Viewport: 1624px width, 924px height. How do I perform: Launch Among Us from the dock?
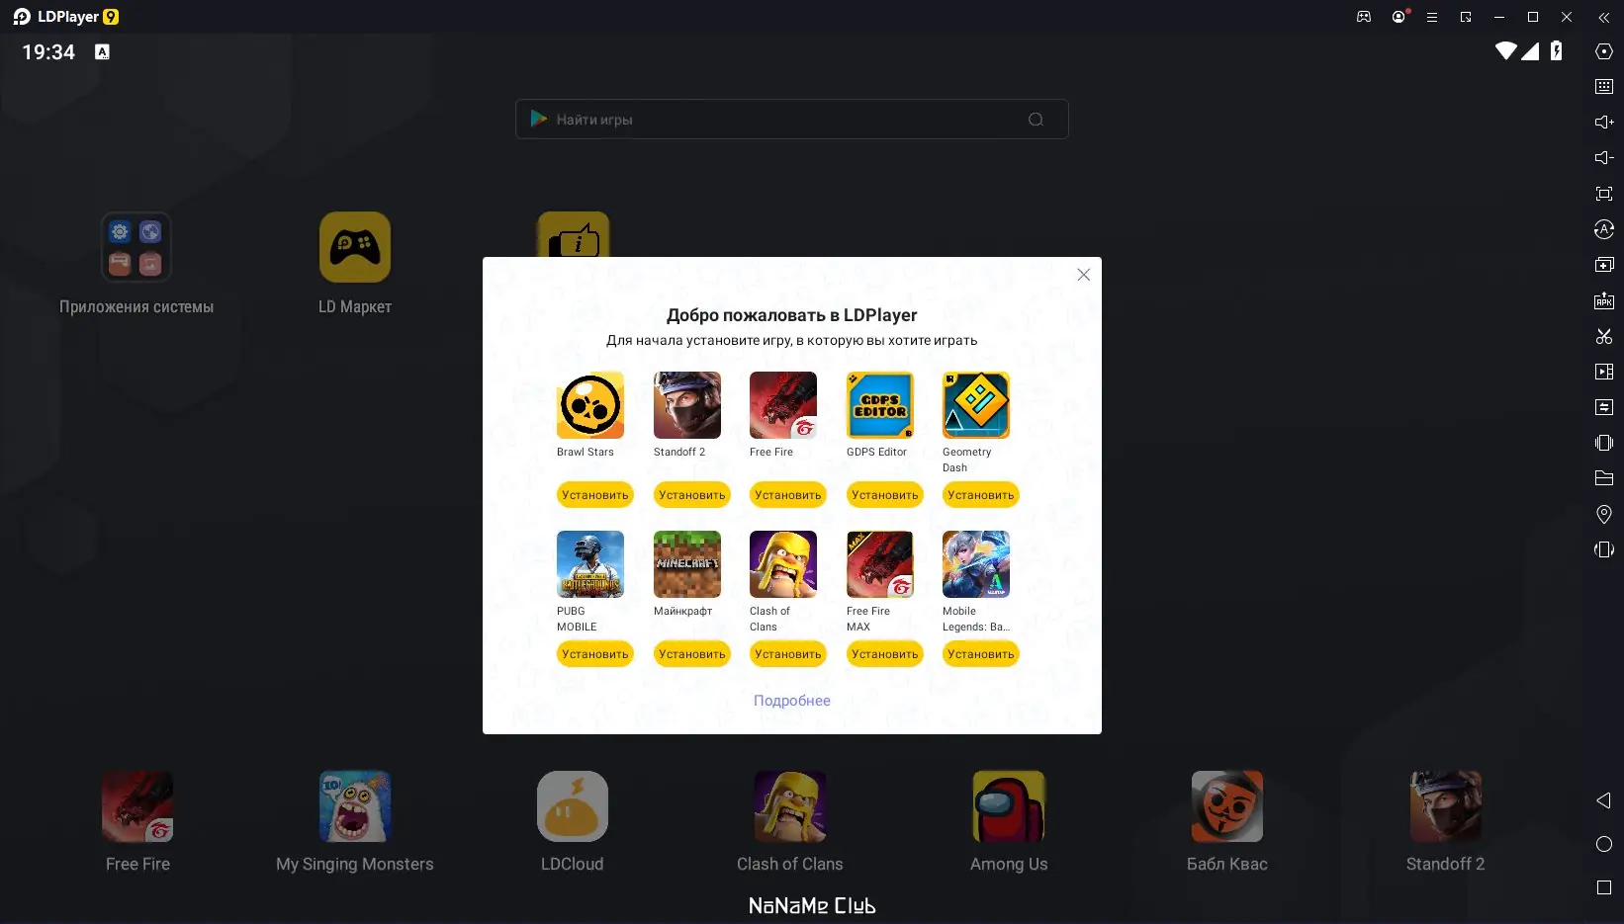(x=1009, y=806)
